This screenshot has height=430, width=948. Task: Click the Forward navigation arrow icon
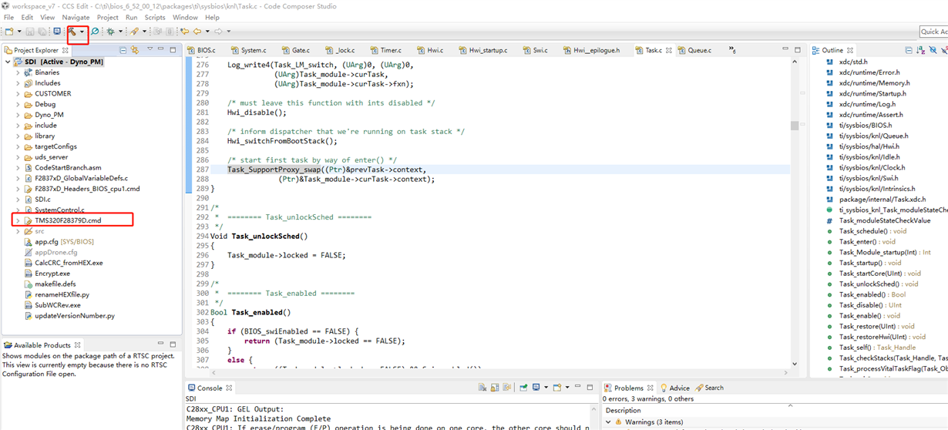tap(219, 32)
